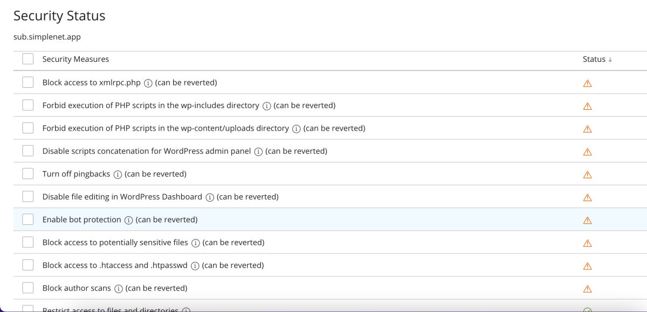Click Disable file editing in WordPress Dashboard text

(x=122, y=197)
